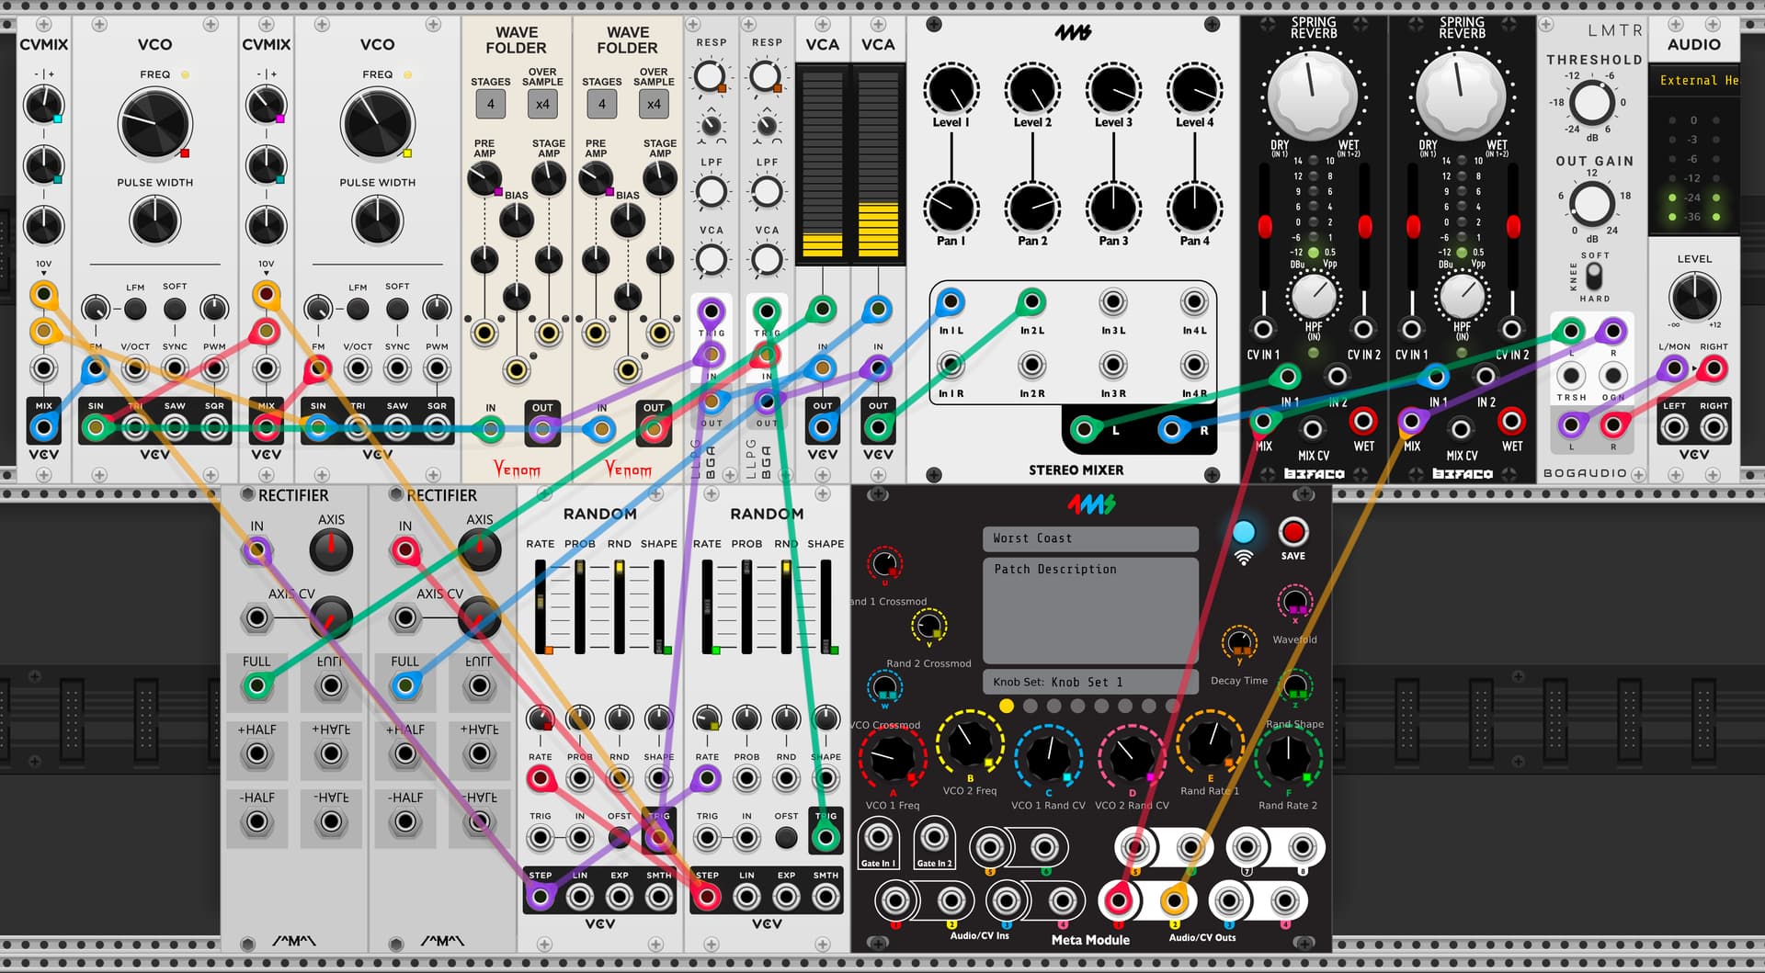Screen dimensions: 1765x973
Task: Click the LMTR Threshold knob
Action: (x=1591, y=102)
